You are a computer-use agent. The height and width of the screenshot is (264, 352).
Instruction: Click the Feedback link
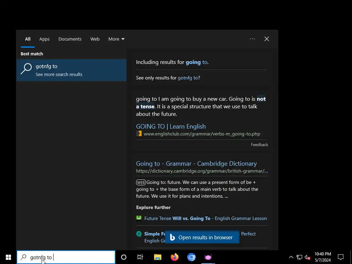pos(259,145)
